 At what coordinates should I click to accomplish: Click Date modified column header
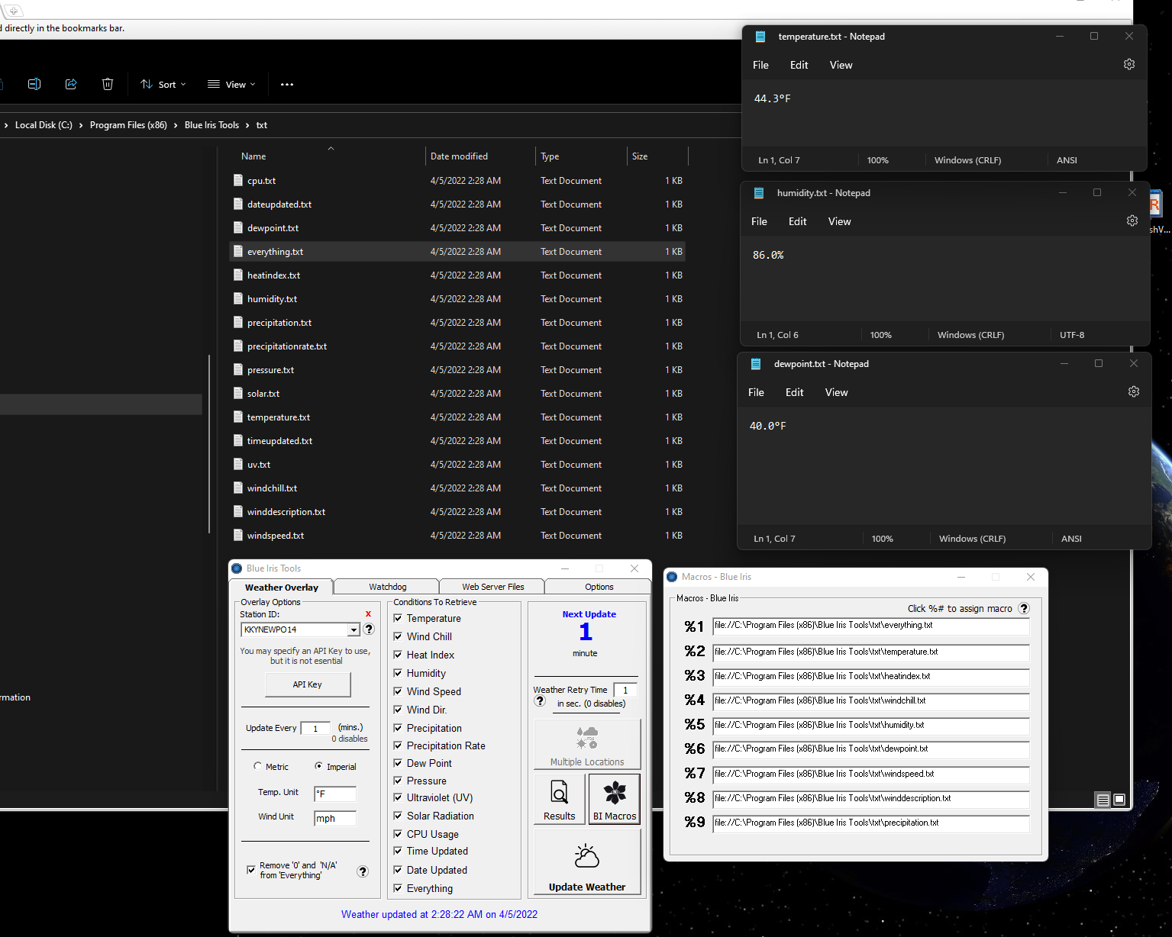(x=459, y=156)
